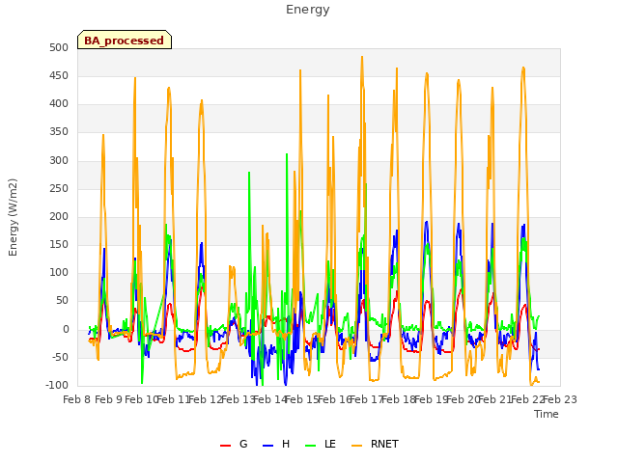
Task: Click the Feb 16 x-axis tick label
Action: pos(335,399)
